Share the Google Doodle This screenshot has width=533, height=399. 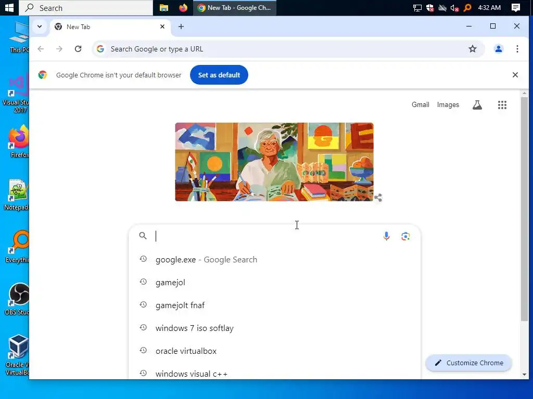[x=378, y=197]
